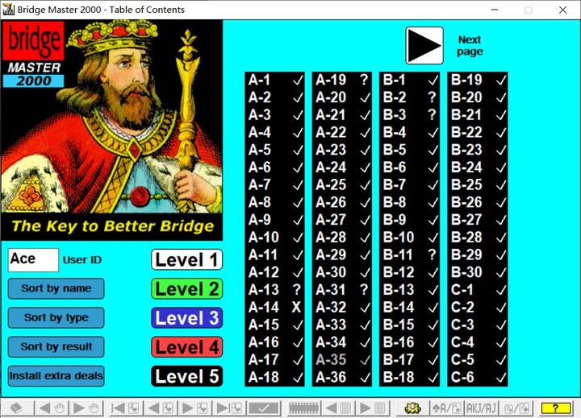This screenshot has width=581, height=418.
Task: Click the filmstrip movie icon in toolbar
Action: pos(304,408)
